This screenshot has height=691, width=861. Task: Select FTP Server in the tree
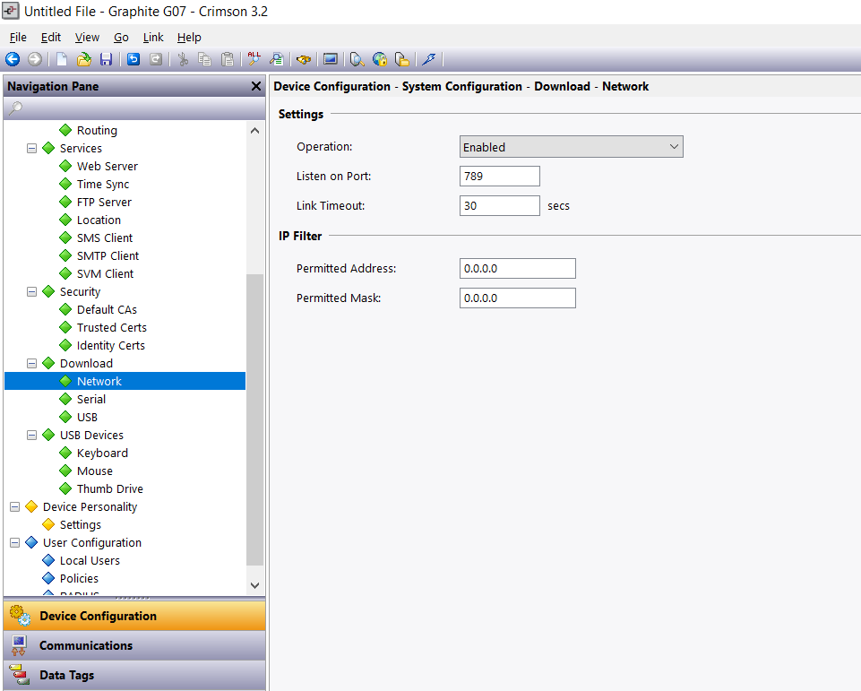click(104, 203)
